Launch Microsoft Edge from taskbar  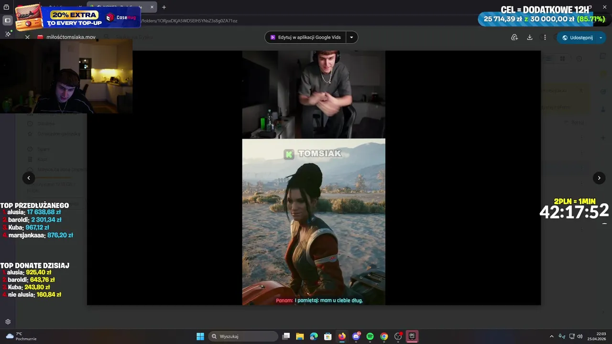coord(314,336)
